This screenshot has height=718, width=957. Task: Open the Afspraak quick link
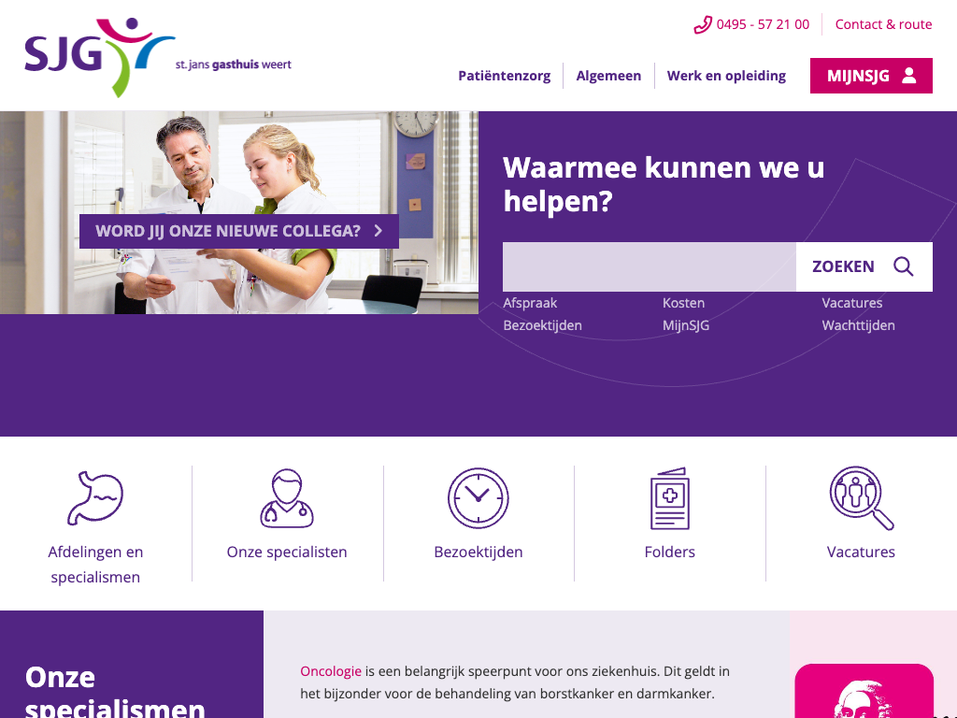click(x=530, y=303)
